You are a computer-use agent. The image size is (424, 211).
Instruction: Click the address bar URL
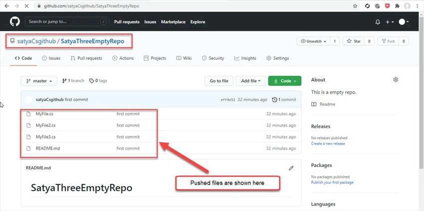coord(92,6)
